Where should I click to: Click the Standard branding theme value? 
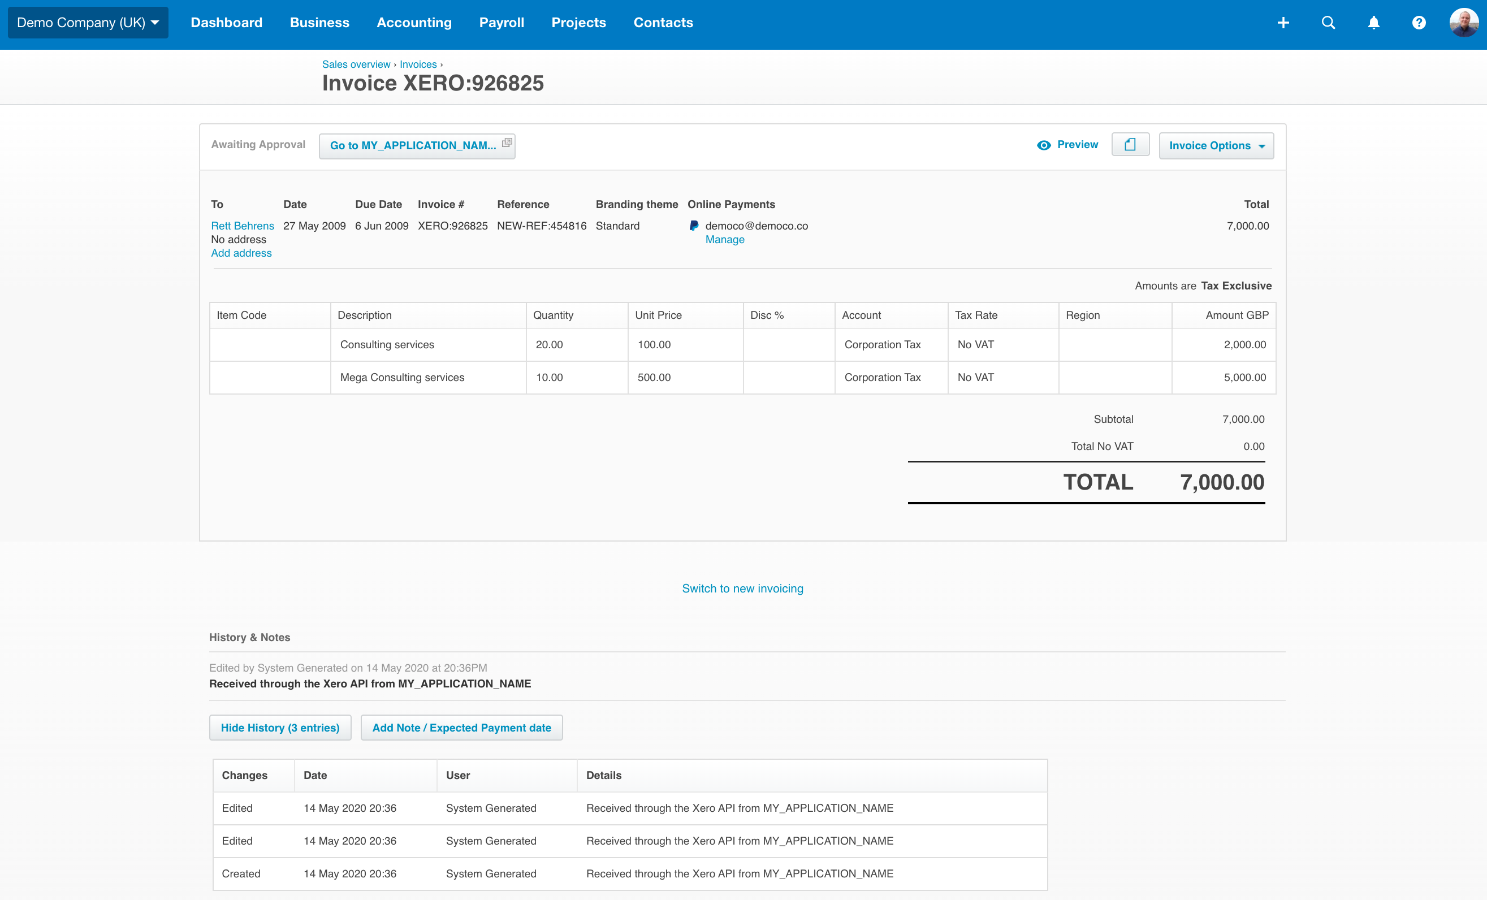(x=617, y=226)
